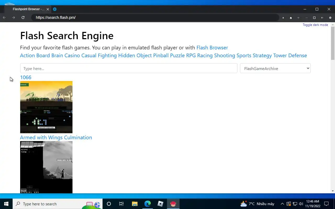Viewport: 335px width, 209px height.
Task: Open the Windows Start menu
Action: coord(6,204)
